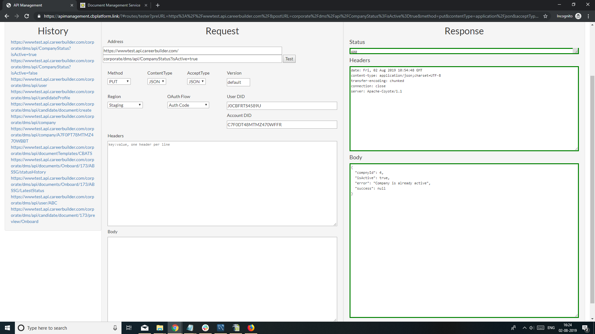The height and width of the screenshot is (334, 595).
Task: Open history link Onboard/173/ABSSG/statusHistory
Action: pos(53,166)
